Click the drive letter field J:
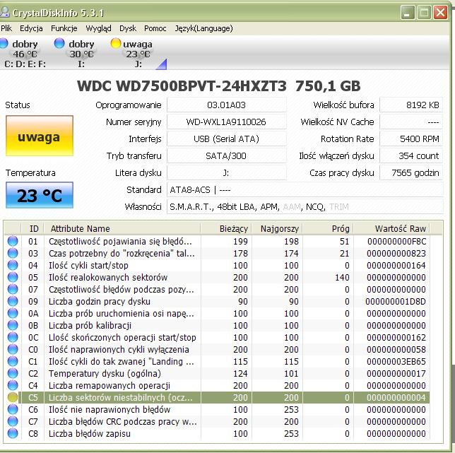This screenshot has width=455, height=453. [226, 172]
